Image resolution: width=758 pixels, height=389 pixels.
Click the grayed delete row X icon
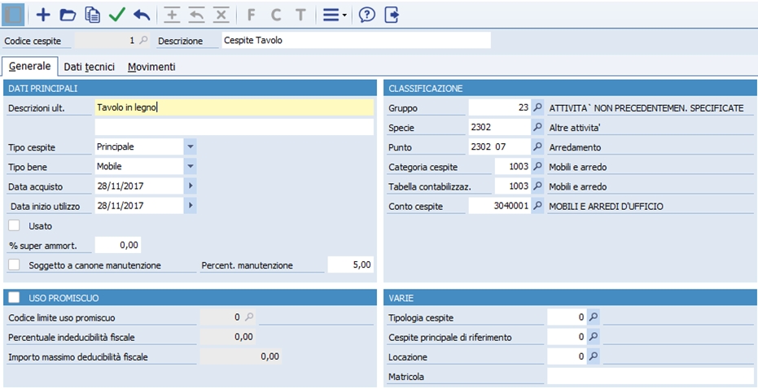[x=221, y=15]
